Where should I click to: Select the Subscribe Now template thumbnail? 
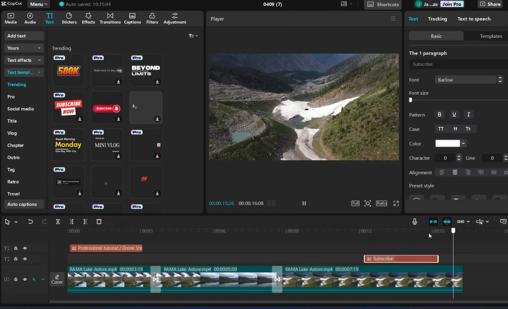[x=68, y=108]
